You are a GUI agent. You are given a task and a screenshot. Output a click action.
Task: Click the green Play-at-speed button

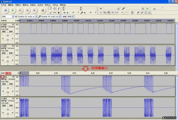tap(147, 9)
